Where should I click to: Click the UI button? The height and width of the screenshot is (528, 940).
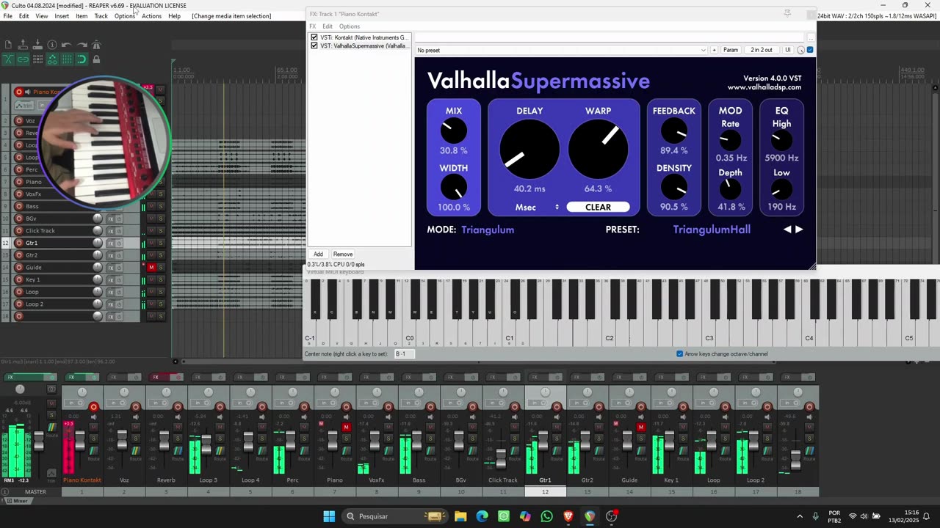tap(788, 50)
